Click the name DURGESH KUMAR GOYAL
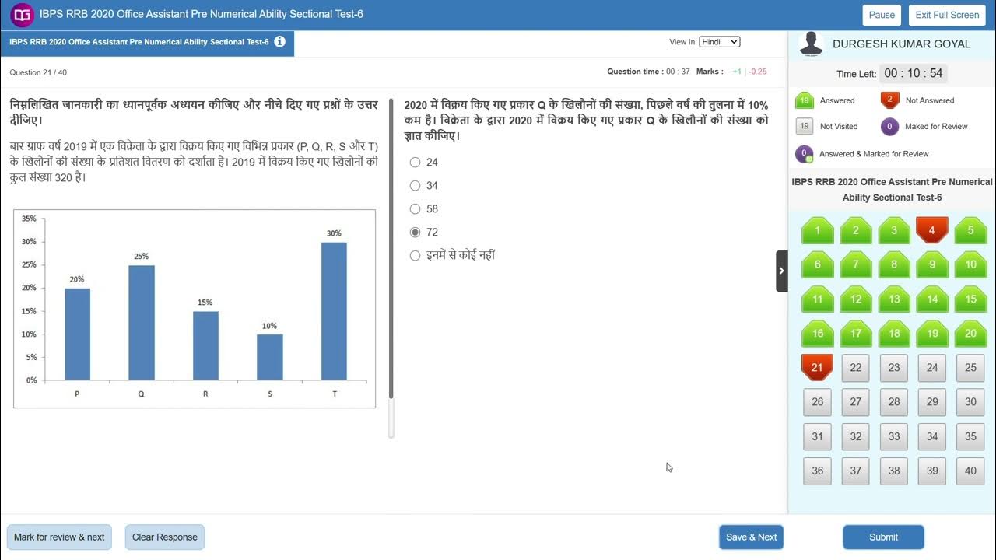 pyautogui.click(x=902, y=44)
